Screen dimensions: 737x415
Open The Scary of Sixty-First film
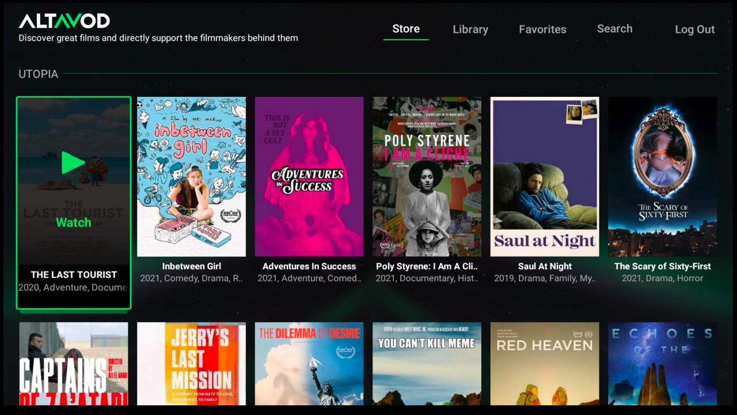[x=662, y=176]
